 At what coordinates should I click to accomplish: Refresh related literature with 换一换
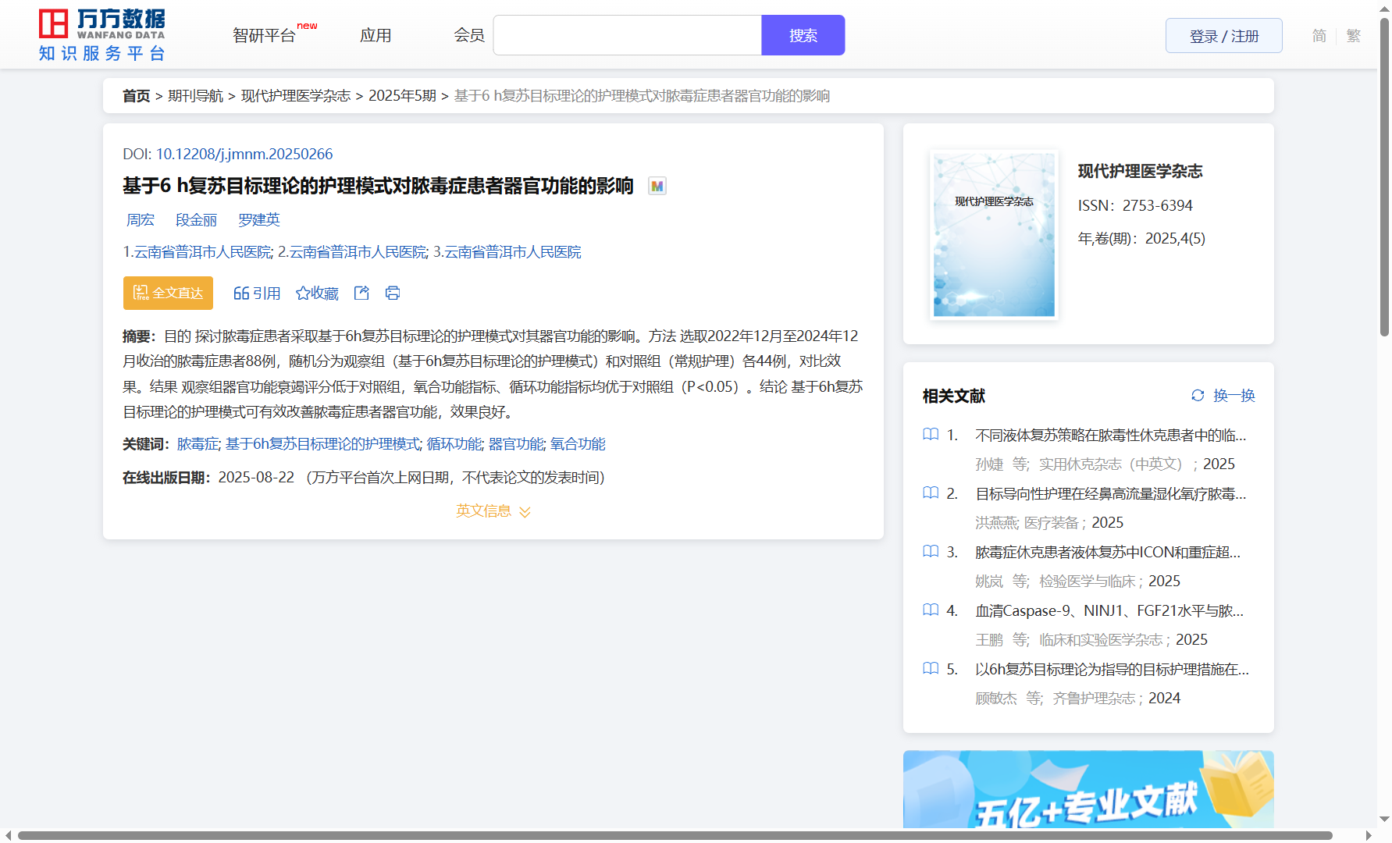pos(1223,396)
